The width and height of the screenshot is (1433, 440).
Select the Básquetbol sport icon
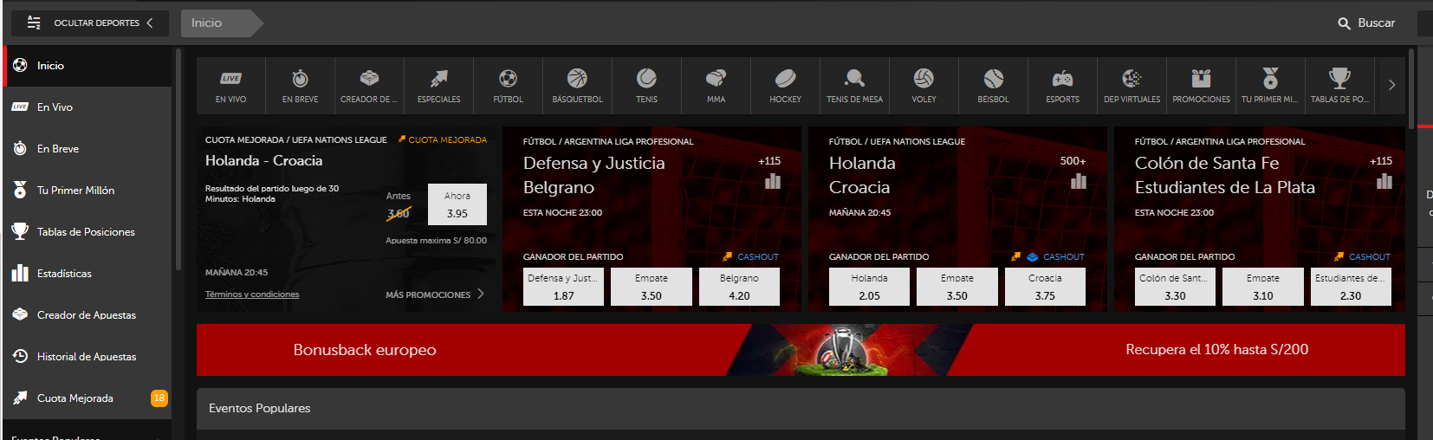point(577,86)
